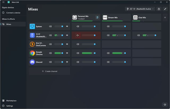This screenshot has width=170, height=109.
Task: Open effects for the System channel
Action: click(x=67, y=26)
